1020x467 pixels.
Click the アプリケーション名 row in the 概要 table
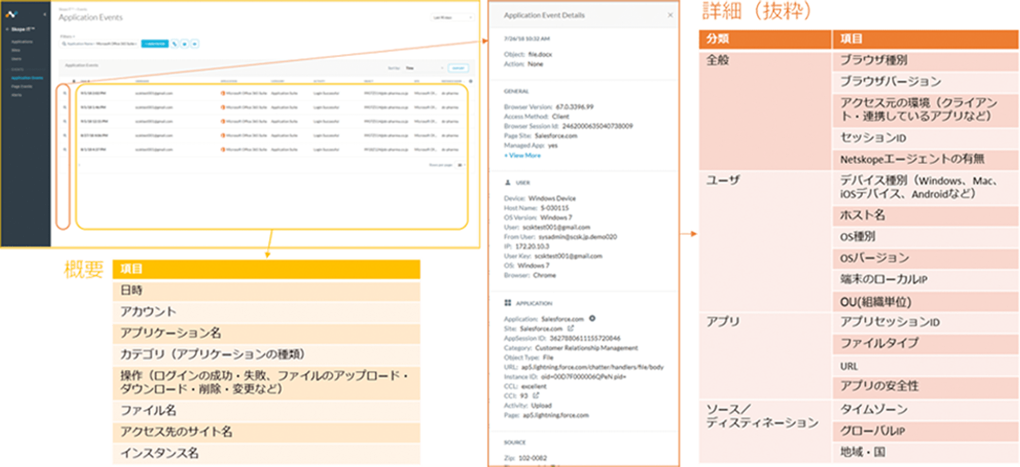point(266,333)
